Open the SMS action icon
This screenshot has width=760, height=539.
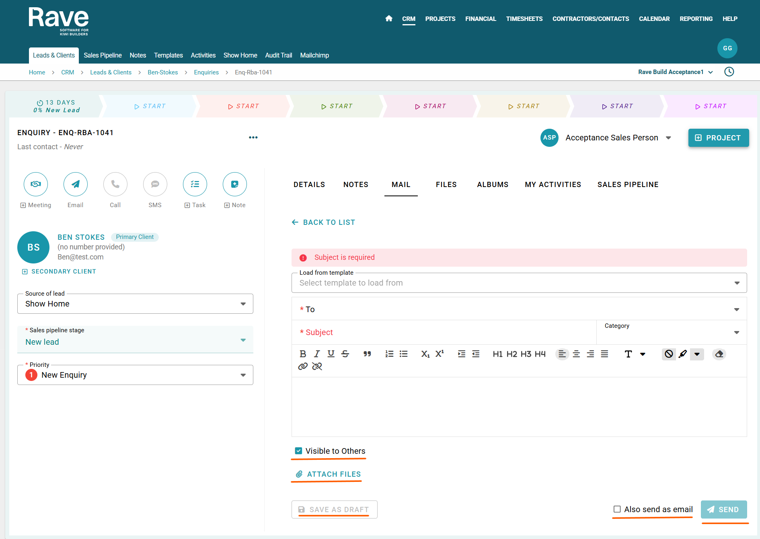(155, 184)
